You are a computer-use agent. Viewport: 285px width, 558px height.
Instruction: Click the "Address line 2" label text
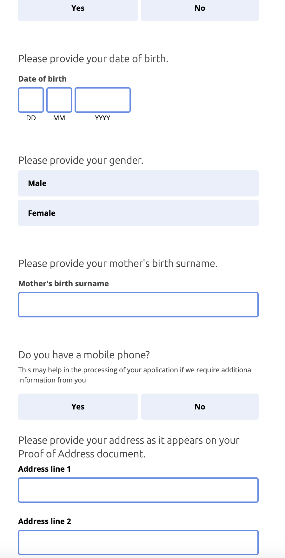(x=45, y=521)
